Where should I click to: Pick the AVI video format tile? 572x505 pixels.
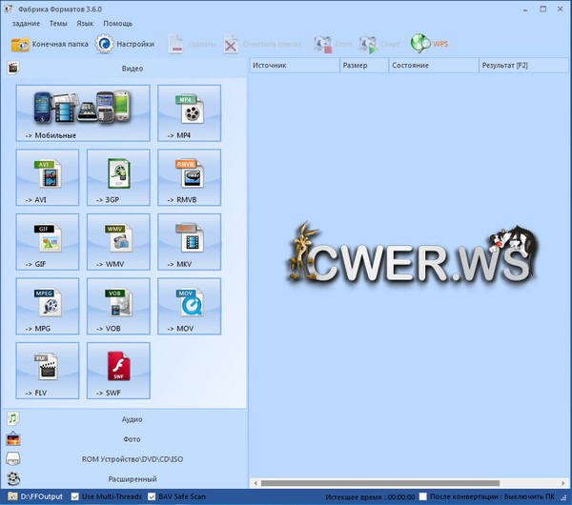(x=48, y=177)
